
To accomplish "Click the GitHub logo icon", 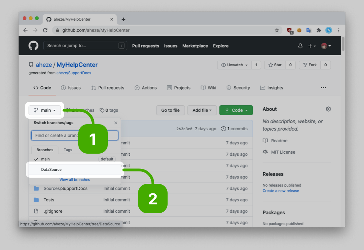I will click(x=33, y=46).
